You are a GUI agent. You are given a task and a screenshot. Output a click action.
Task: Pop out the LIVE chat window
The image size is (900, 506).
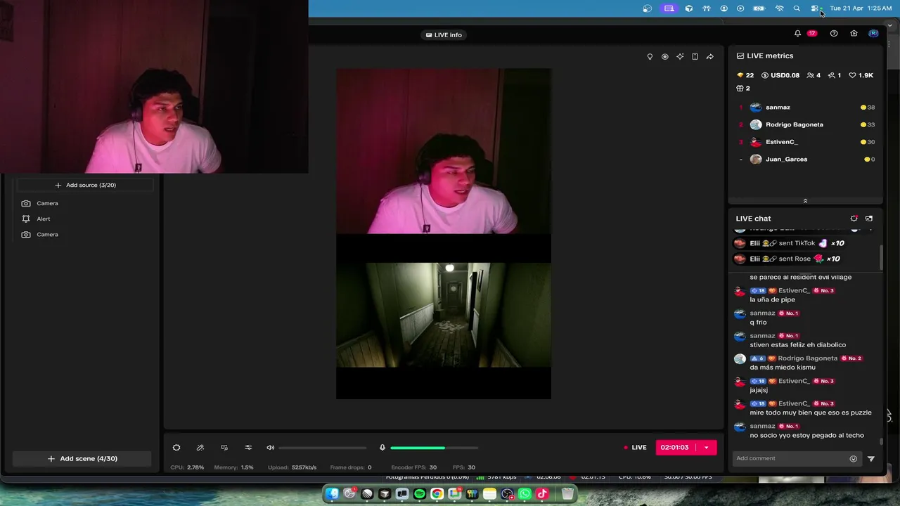[x=869, y=219]
